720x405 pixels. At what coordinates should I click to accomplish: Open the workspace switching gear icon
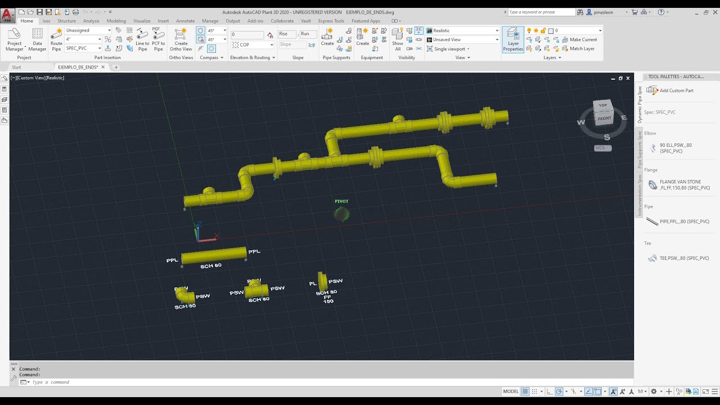tap(654, 391)
